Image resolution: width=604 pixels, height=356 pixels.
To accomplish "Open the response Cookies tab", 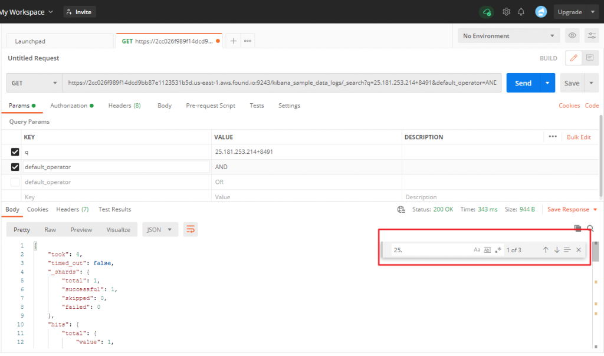I will coord(37,209).
